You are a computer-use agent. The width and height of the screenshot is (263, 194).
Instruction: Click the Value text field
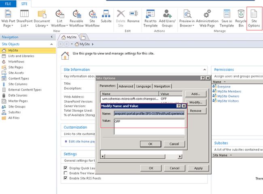point(149,127)
